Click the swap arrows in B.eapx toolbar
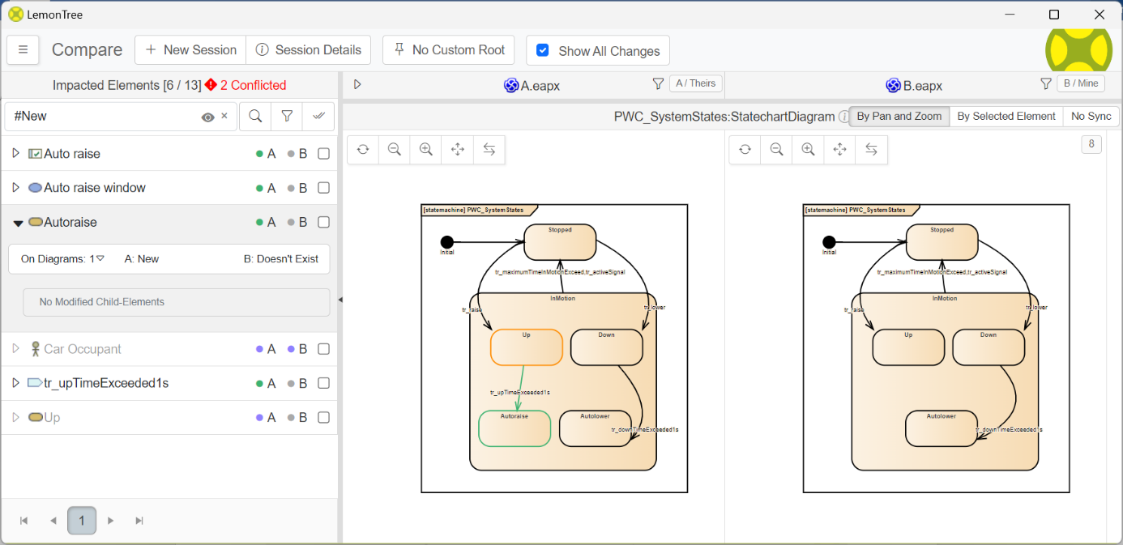 tap(871, 150)
